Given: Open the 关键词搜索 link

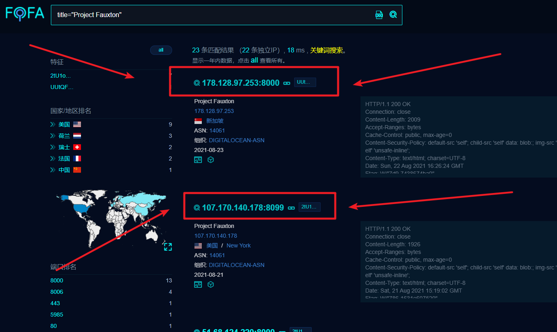Looking at the screenshot, I should pos(325,50).
